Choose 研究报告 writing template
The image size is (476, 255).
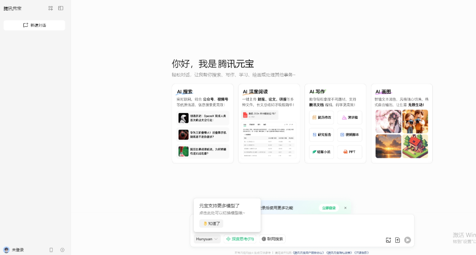click(x=322, y=135)
